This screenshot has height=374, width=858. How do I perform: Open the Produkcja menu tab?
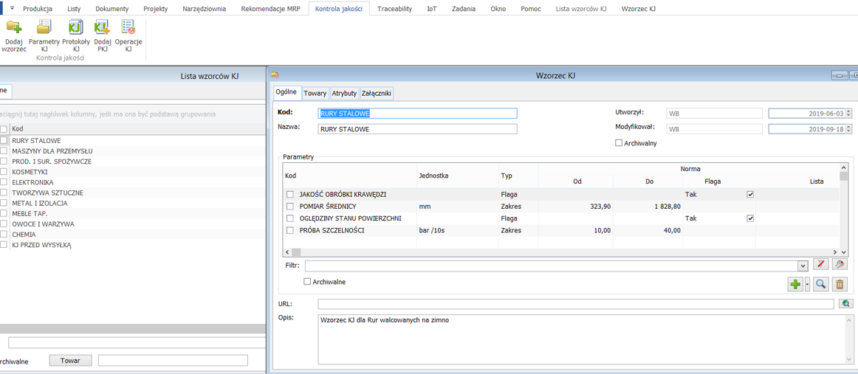[37, 9]
